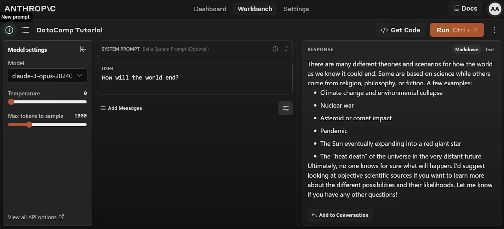The width and height of the screenshot is (504, 229).
Task: Open the prompt list icon
Action: pos(25,30)
